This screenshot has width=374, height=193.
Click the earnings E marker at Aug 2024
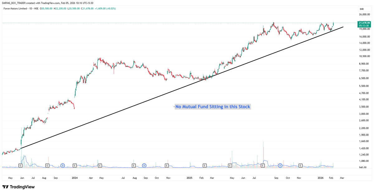(134, 165)
